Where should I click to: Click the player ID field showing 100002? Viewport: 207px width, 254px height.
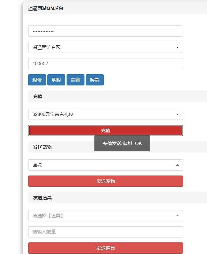[x=106, y=64]
